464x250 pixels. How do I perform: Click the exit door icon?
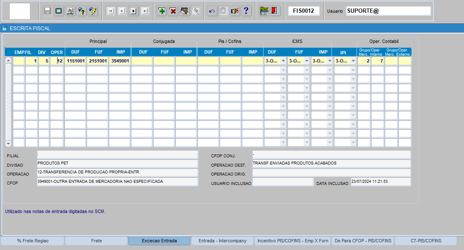[x=275, y=11]
